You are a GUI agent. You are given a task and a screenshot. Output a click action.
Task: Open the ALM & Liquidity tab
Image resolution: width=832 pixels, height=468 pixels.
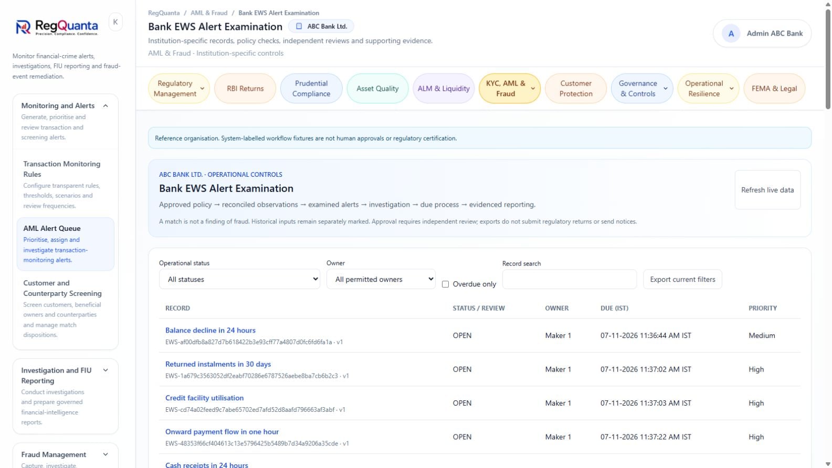point(444,89)
